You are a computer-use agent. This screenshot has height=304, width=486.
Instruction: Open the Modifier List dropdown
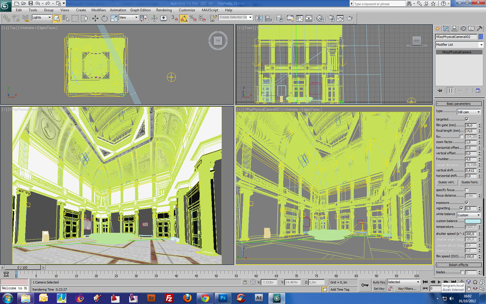pos(459,45)
